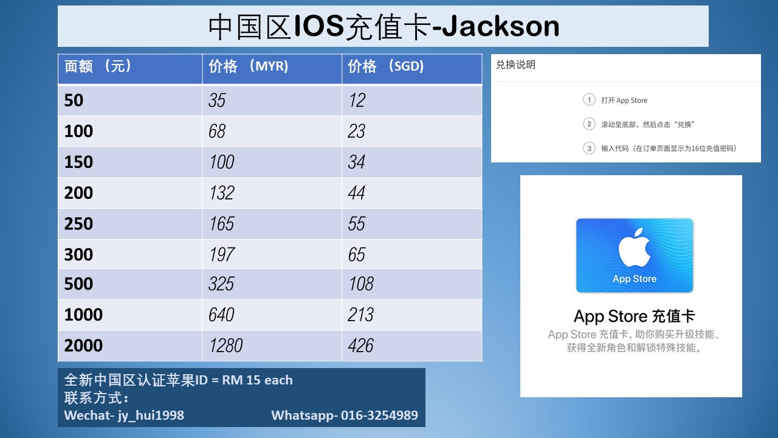The width and height of the screenshot is (778, 438).
Task: Click the "300" face value cell
Action: (130, 254)
